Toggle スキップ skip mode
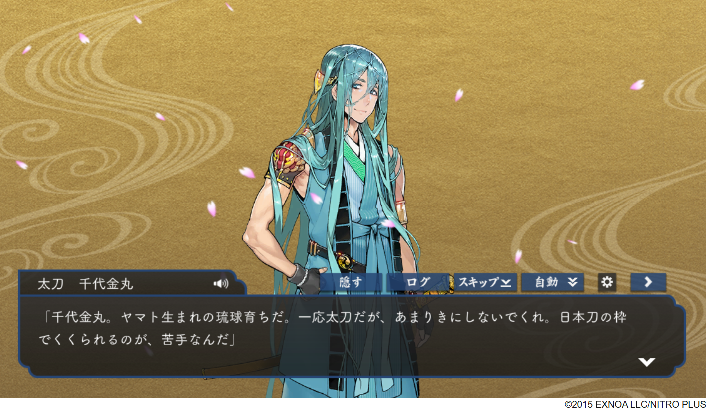Image resolution: width=707 pixels, height=410 pixels. 485,282
